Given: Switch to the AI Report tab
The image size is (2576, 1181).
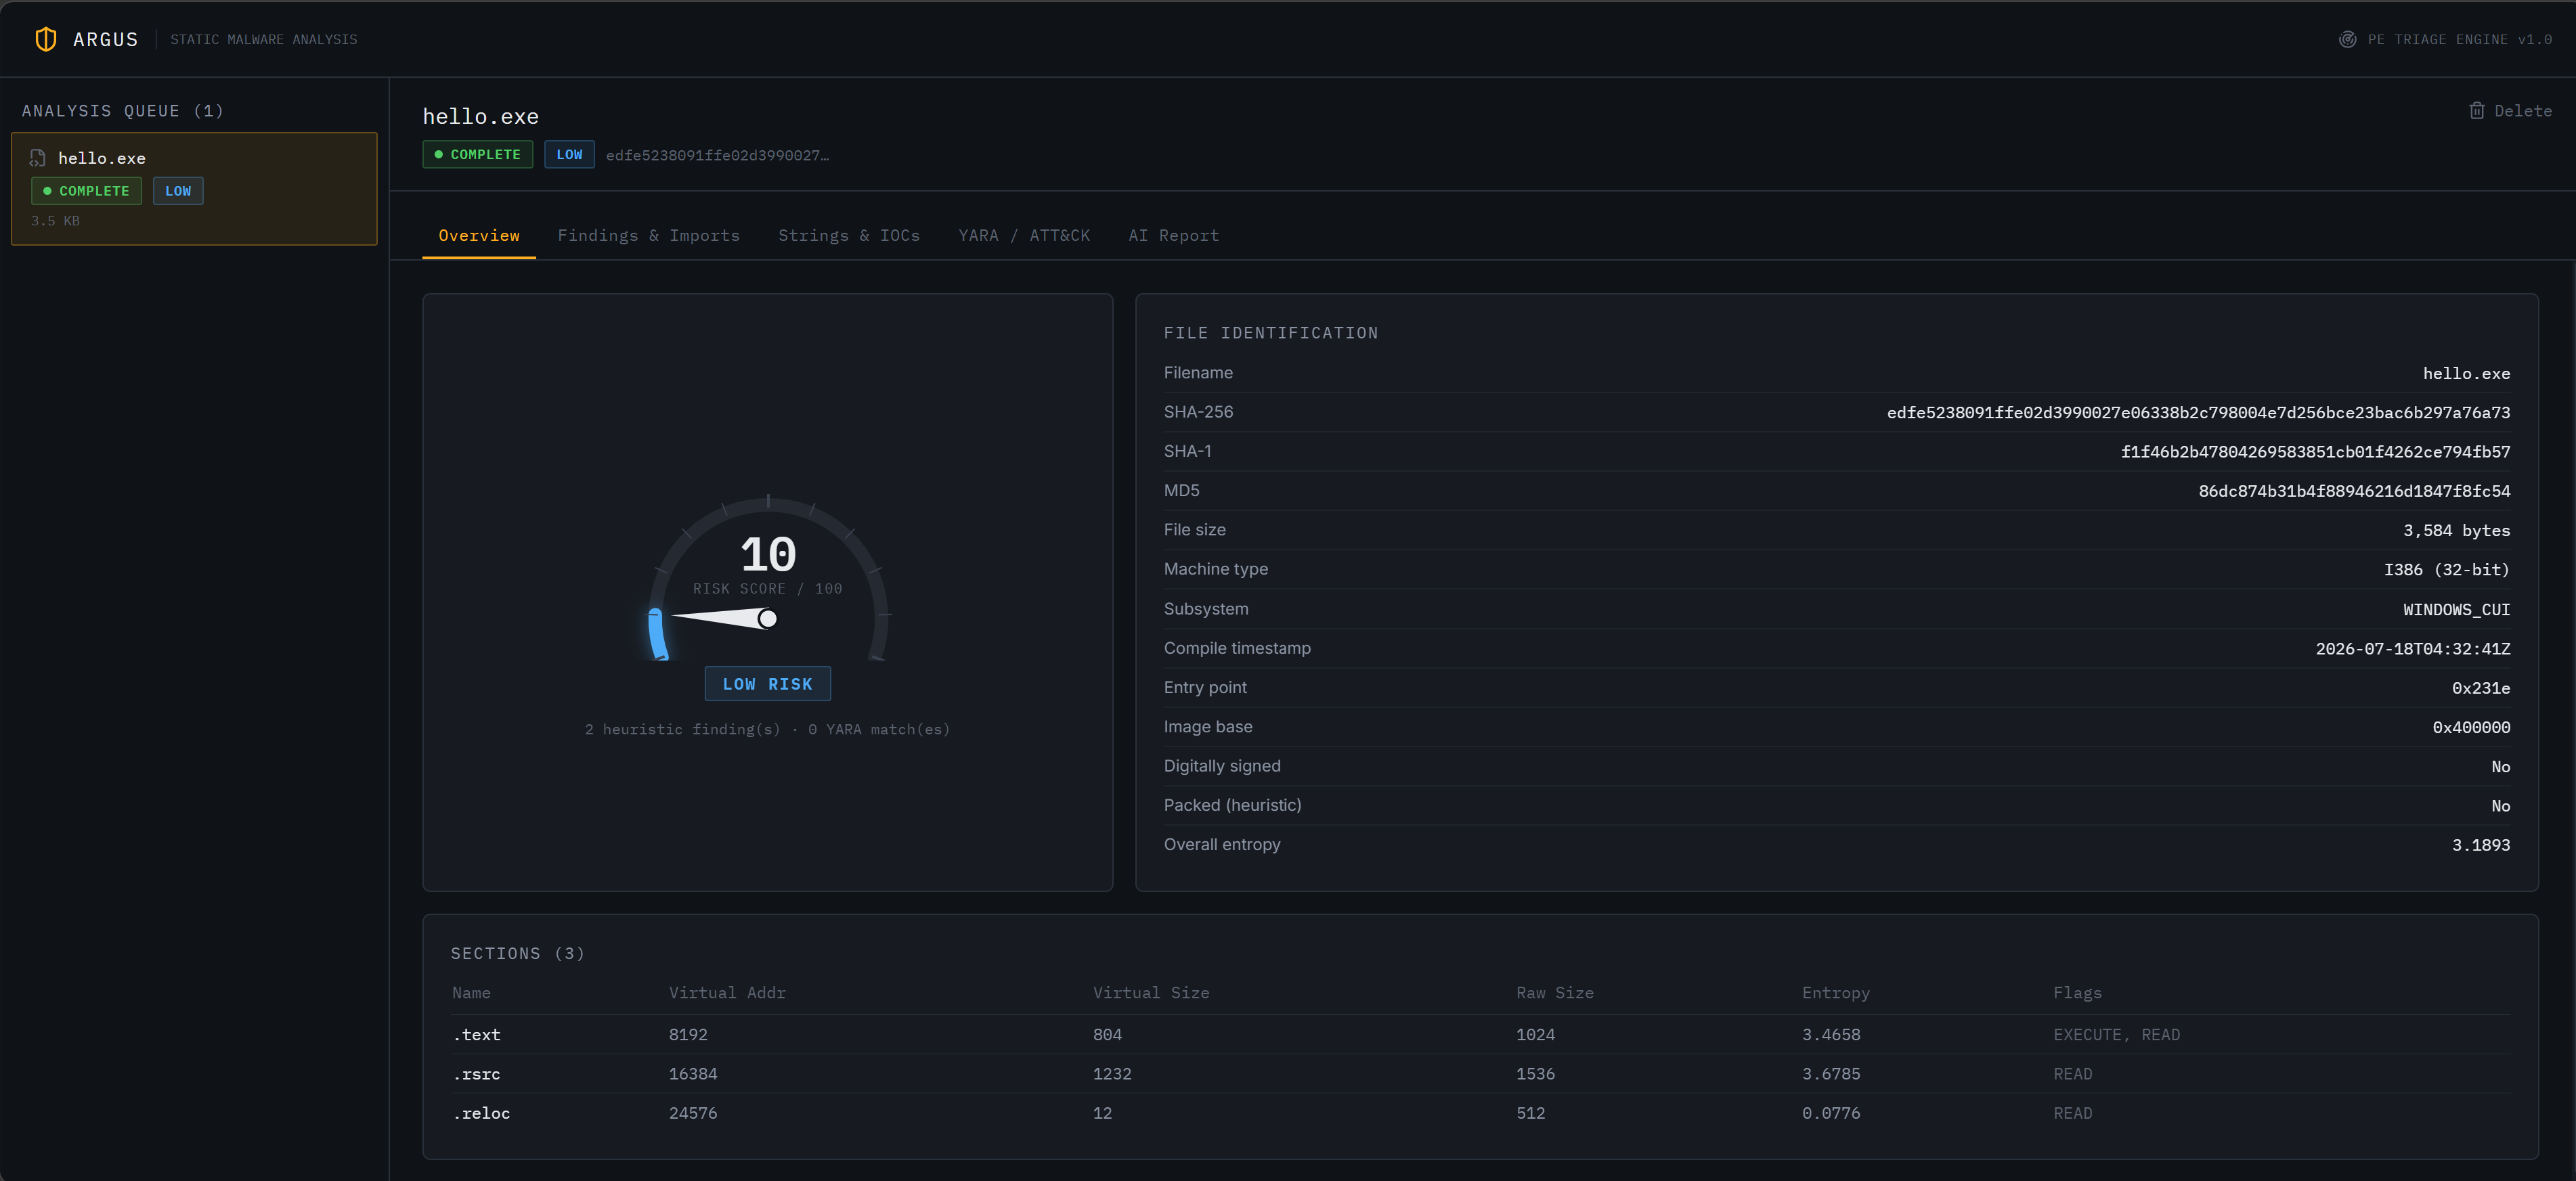Looking at the screenshot, I should (x=1173, y=235).
